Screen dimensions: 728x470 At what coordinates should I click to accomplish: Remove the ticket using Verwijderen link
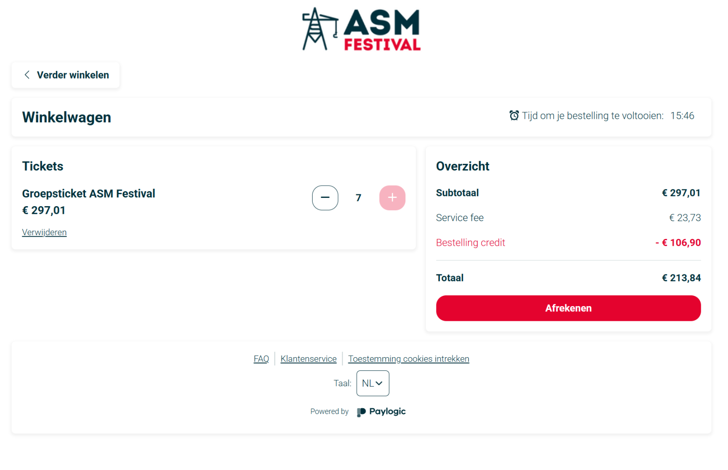(44, 232)
